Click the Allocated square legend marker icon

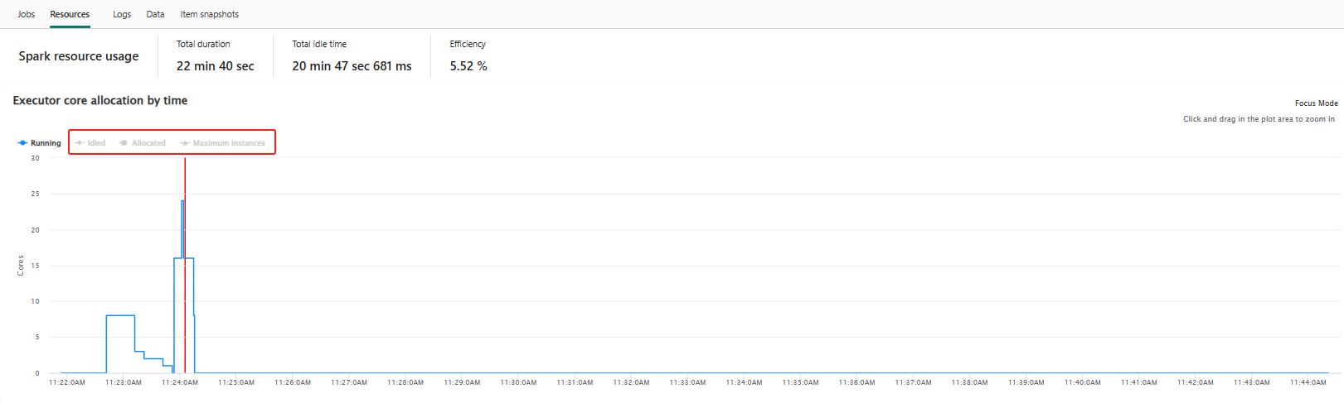coord(124,143)
